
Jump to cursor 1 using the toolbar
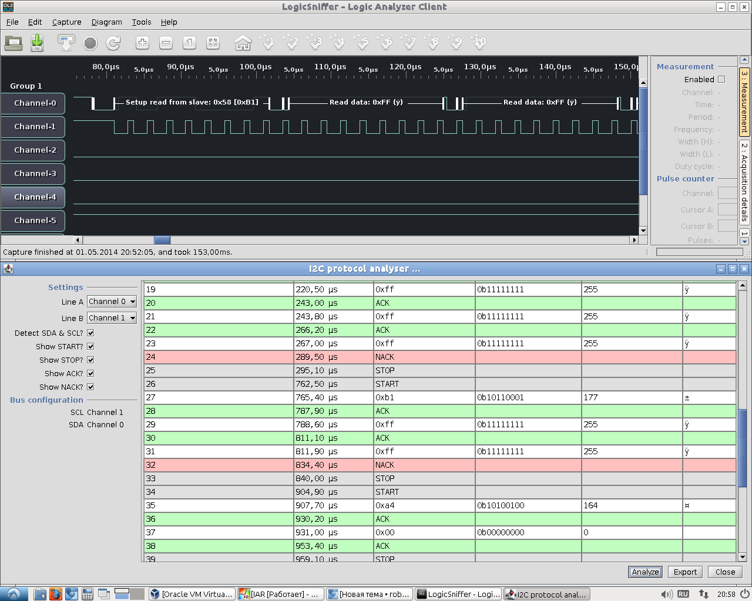click(268, 43)
